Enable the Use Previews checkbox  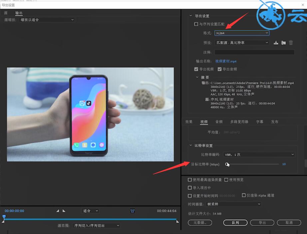226,180
